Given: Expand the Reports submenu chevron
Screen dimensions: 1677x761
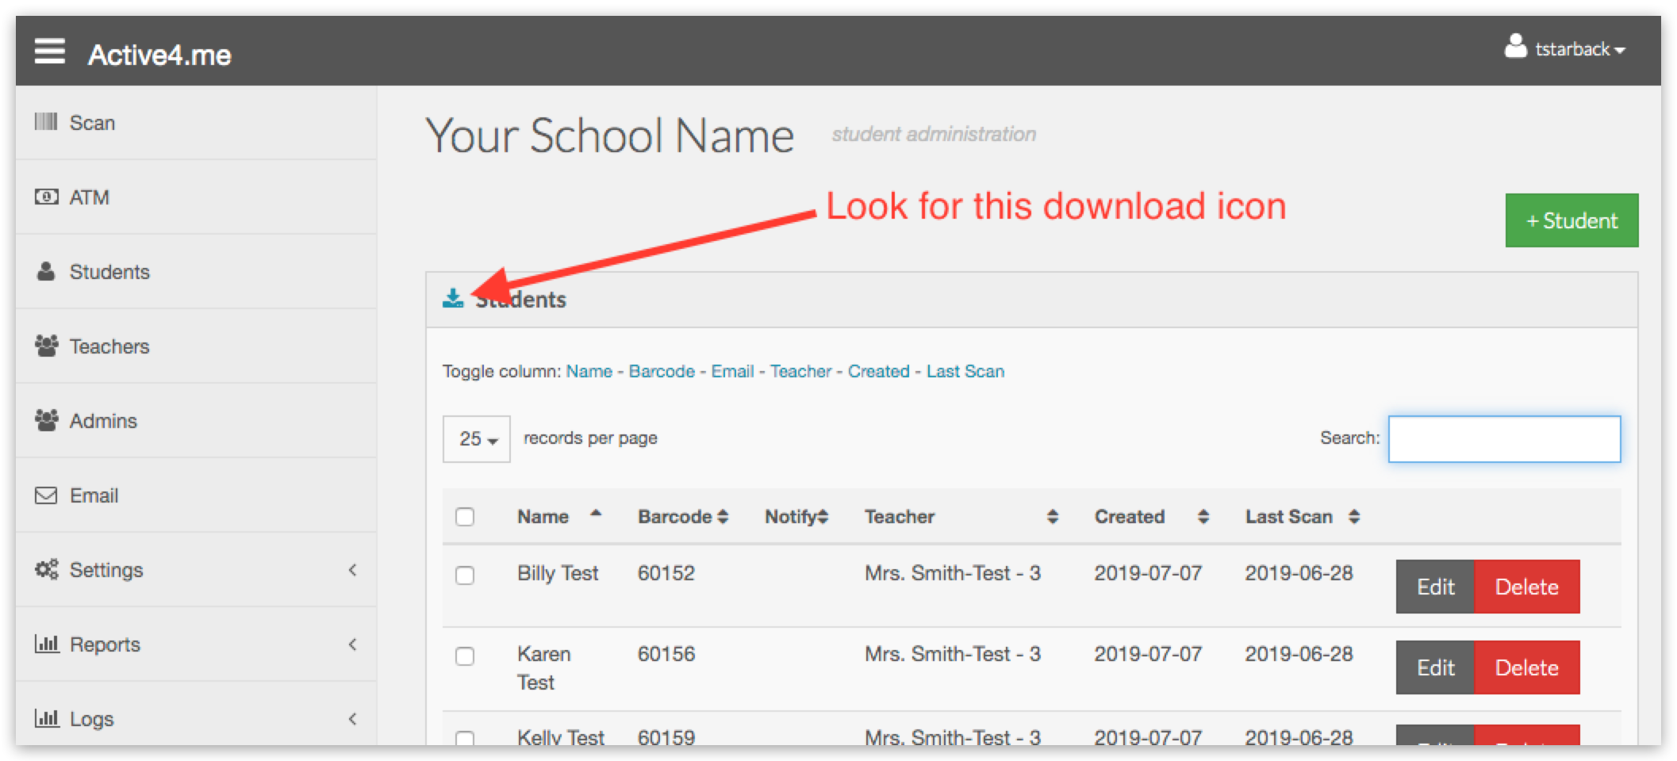Looking at the screenshot, I should pos(352,644).
